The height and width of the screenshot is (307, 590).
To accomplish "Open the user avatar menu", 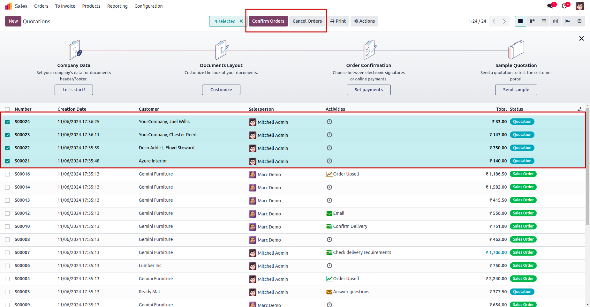I will pyautogui.click(x=580, y=6).
